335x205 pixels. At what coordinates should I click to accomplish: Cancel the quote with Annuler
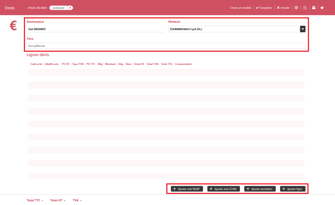tap(283, 8)
